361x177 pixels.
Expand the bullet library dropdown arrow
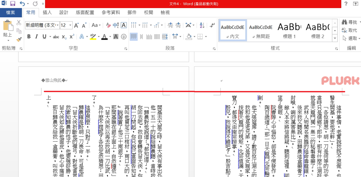[139, 25]
